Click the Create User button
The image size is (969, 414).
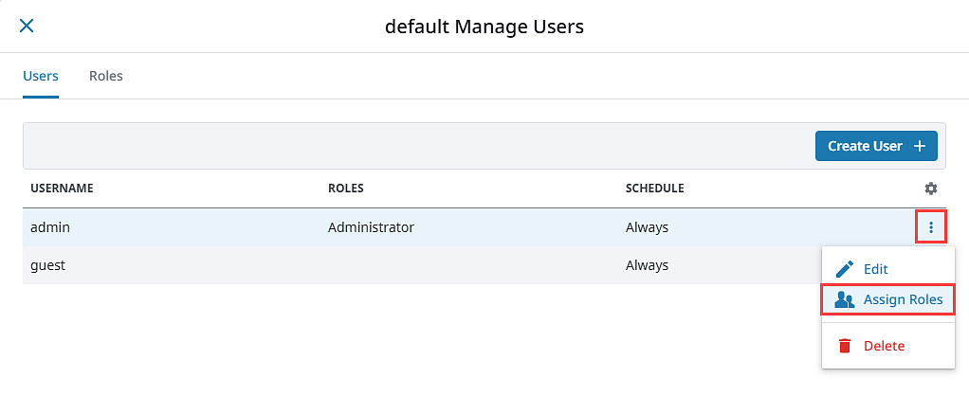tap(876, 146)
